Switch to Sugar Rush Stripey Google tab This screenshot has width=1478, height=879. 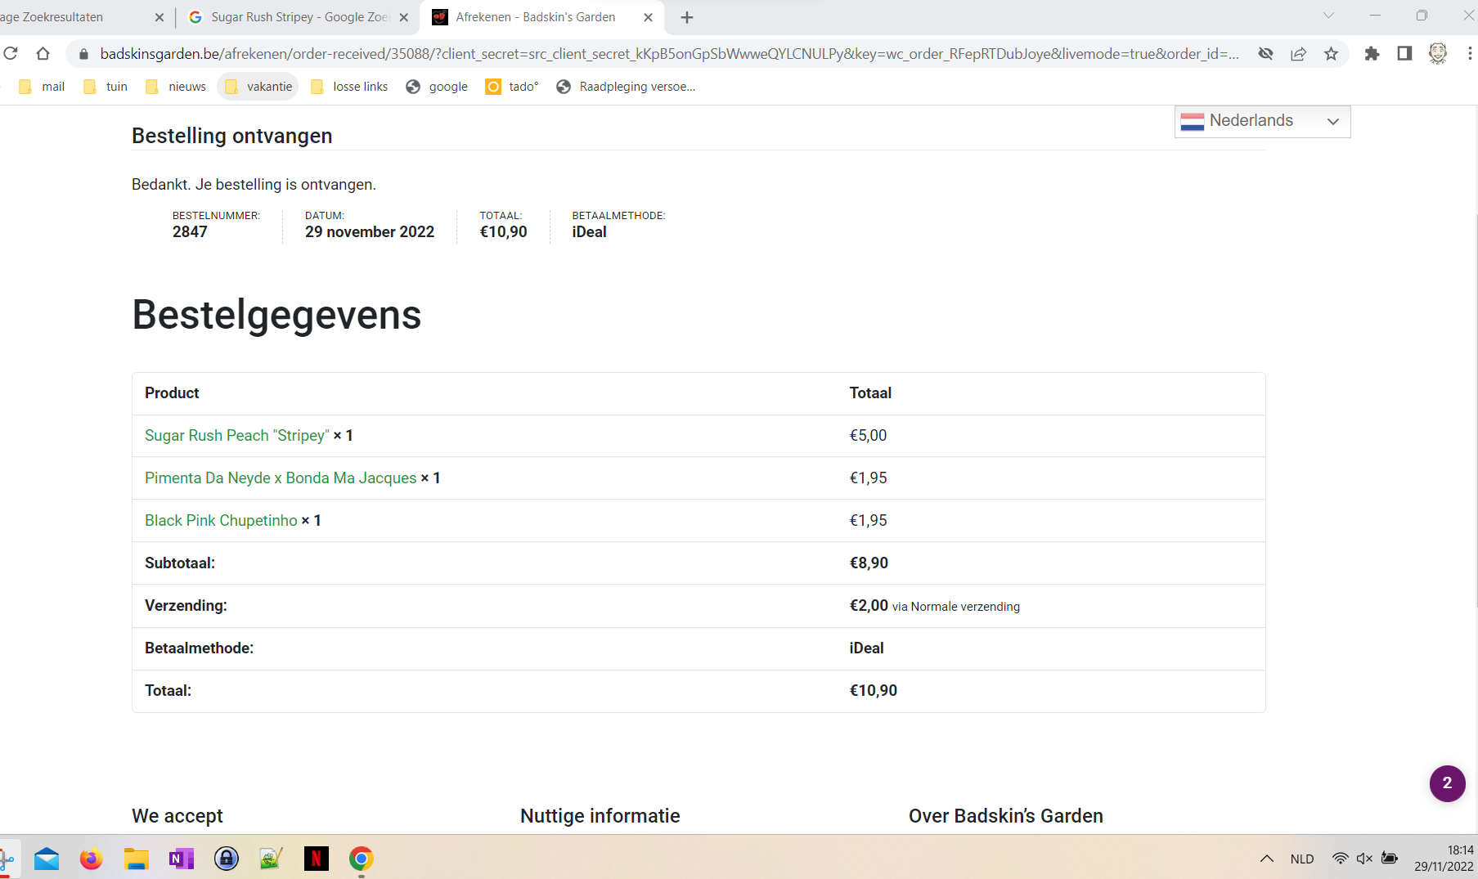299,17
